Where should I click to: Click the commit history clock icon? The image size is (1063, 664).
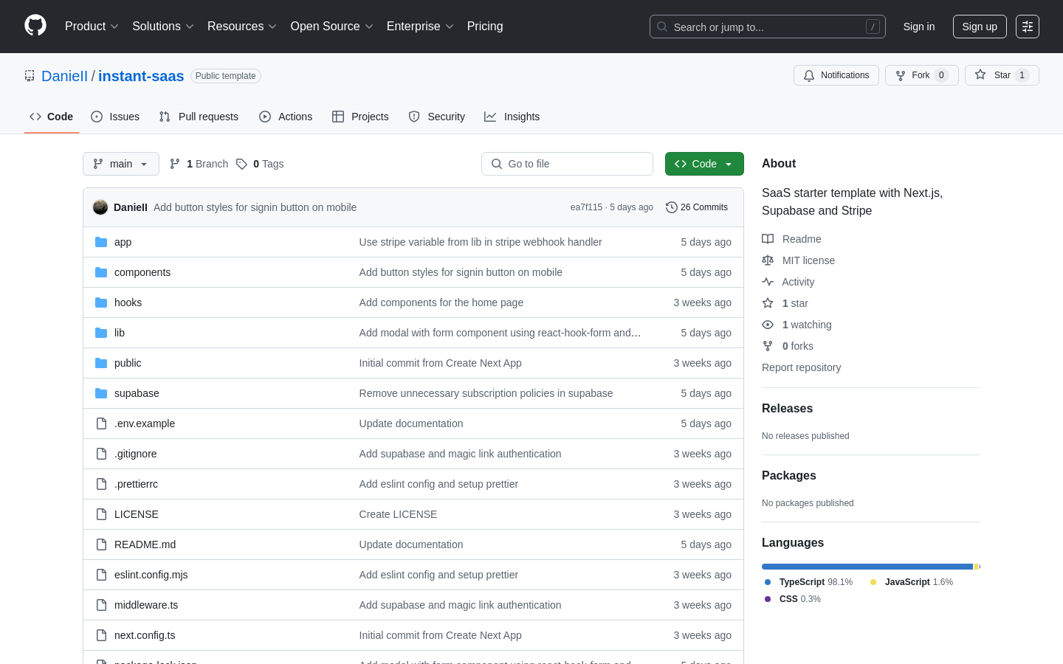tap(671, 207)
